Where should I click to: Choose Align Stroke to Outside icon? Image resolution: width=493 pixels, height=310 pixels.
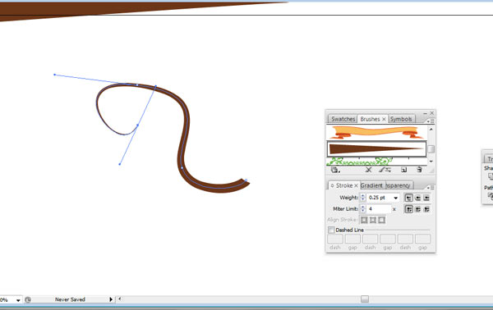point(382,220)
